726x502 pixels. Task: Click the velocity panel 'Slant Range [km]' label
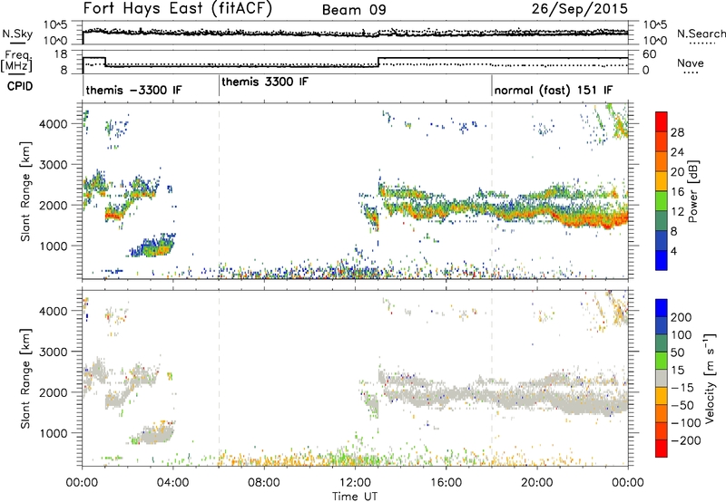[x=25, y=378]
